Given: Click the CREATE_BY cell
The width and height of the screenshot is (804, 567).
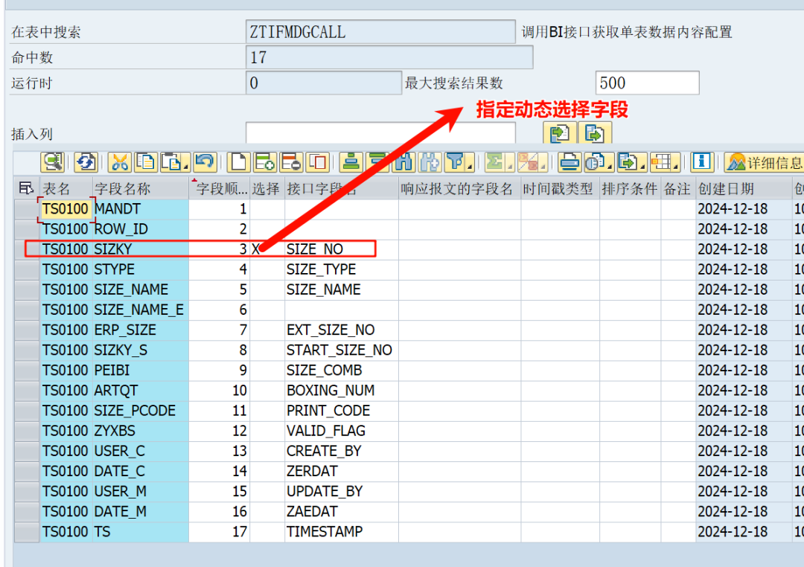Looking at the screenshot, I should (341, 451).
